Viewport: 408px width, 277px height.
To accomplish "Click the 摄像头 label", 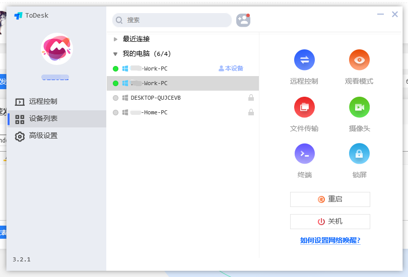I will coord(359,128).
